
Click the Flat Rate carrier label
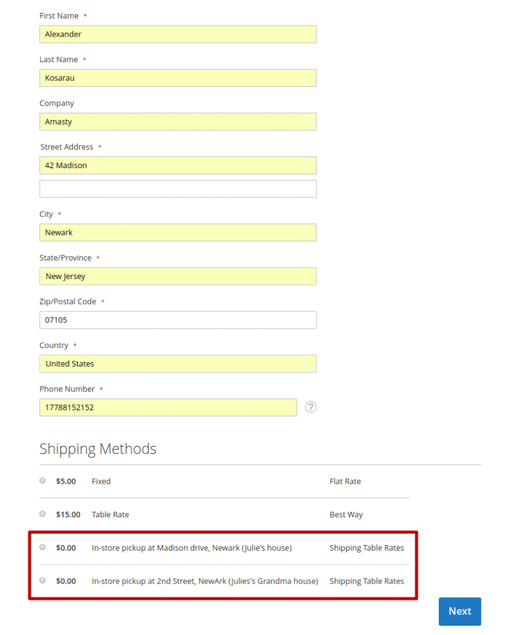click(x=345, y=481)
